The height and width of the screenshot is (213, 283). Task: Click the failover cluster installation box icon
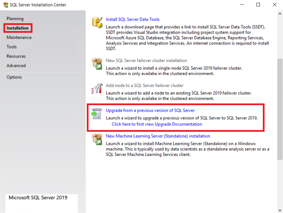(97, 63)
